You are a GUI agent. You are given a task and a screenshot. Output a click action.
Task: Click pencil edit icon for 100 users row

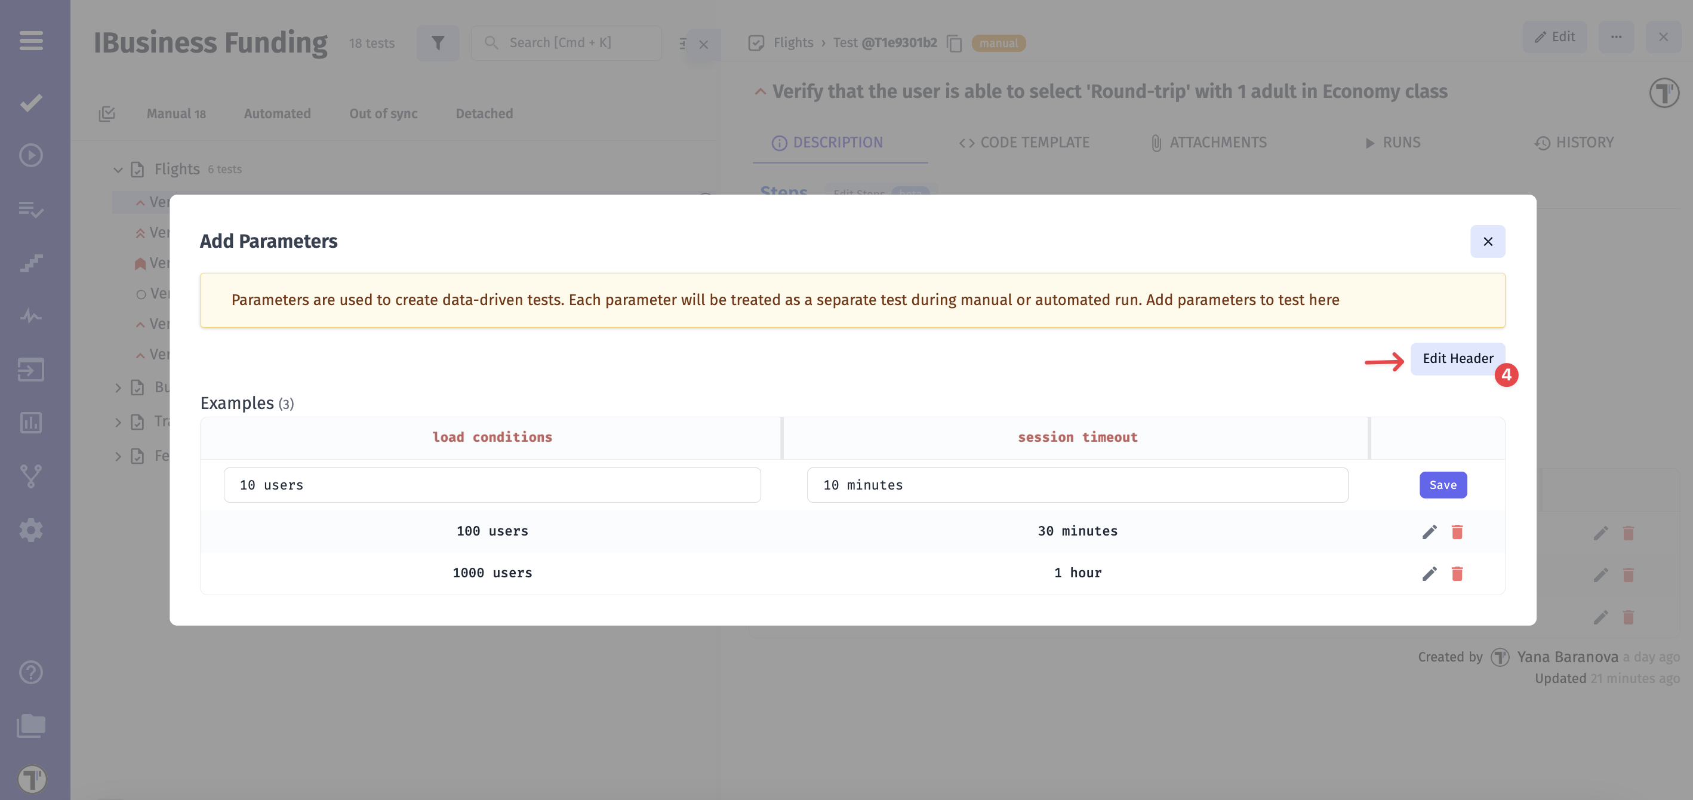tap(1429, 531)
